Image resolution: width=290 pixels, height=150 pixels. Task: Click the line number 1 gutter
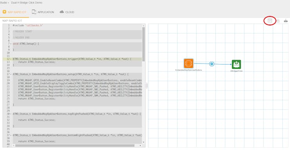click(9, 25)
